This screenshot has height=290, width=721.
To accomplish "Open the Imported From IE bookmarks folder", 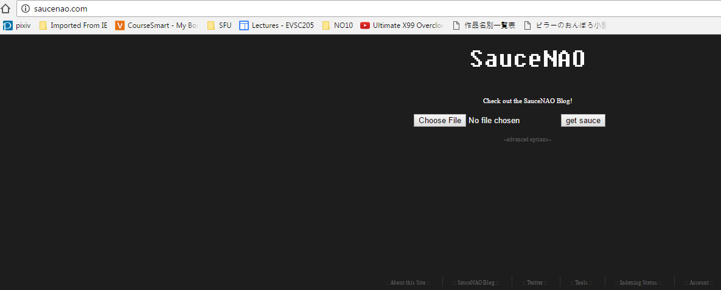I will click(x=73, y=25).
